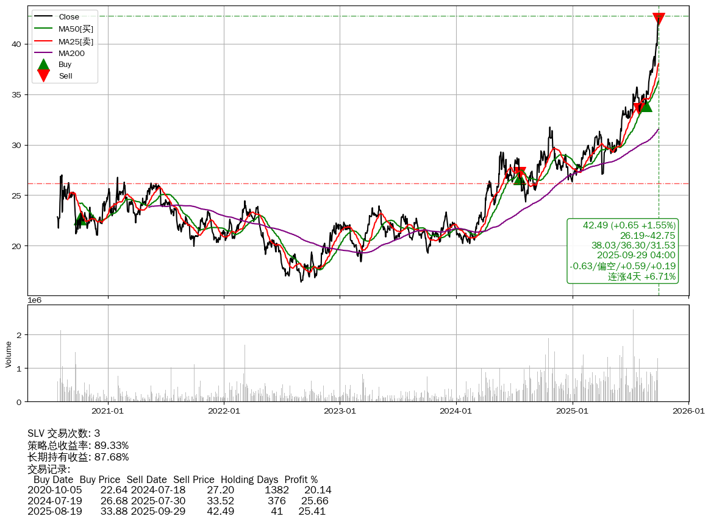Click the red Sell triangle in the legend
Viewport: 711px width, 522px height.
point(43,76)
